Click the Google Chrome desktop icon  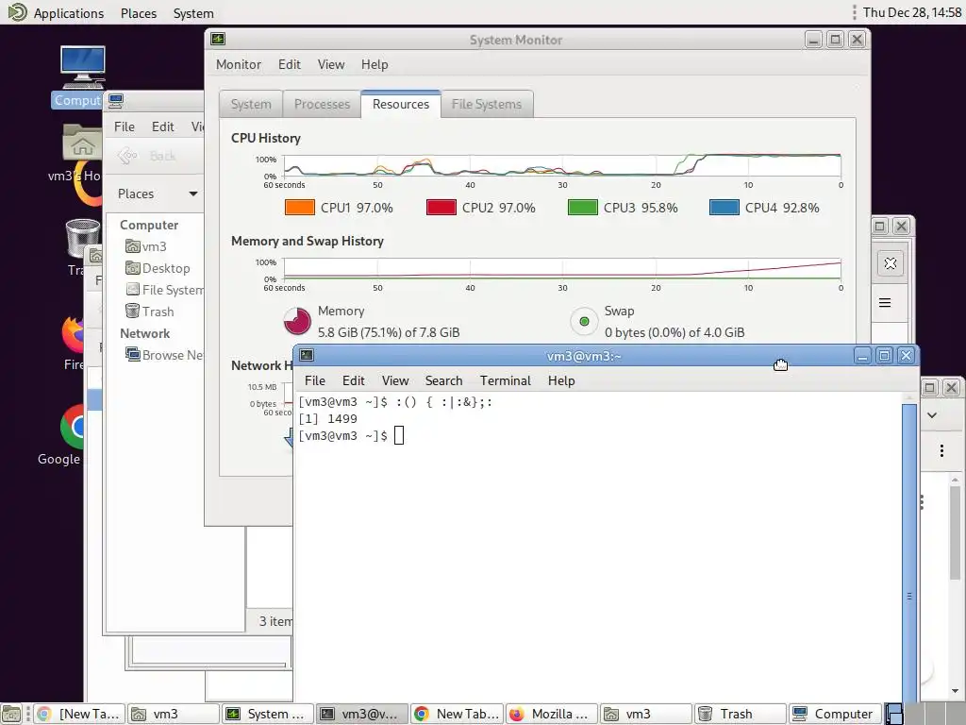tap(72, 428)
